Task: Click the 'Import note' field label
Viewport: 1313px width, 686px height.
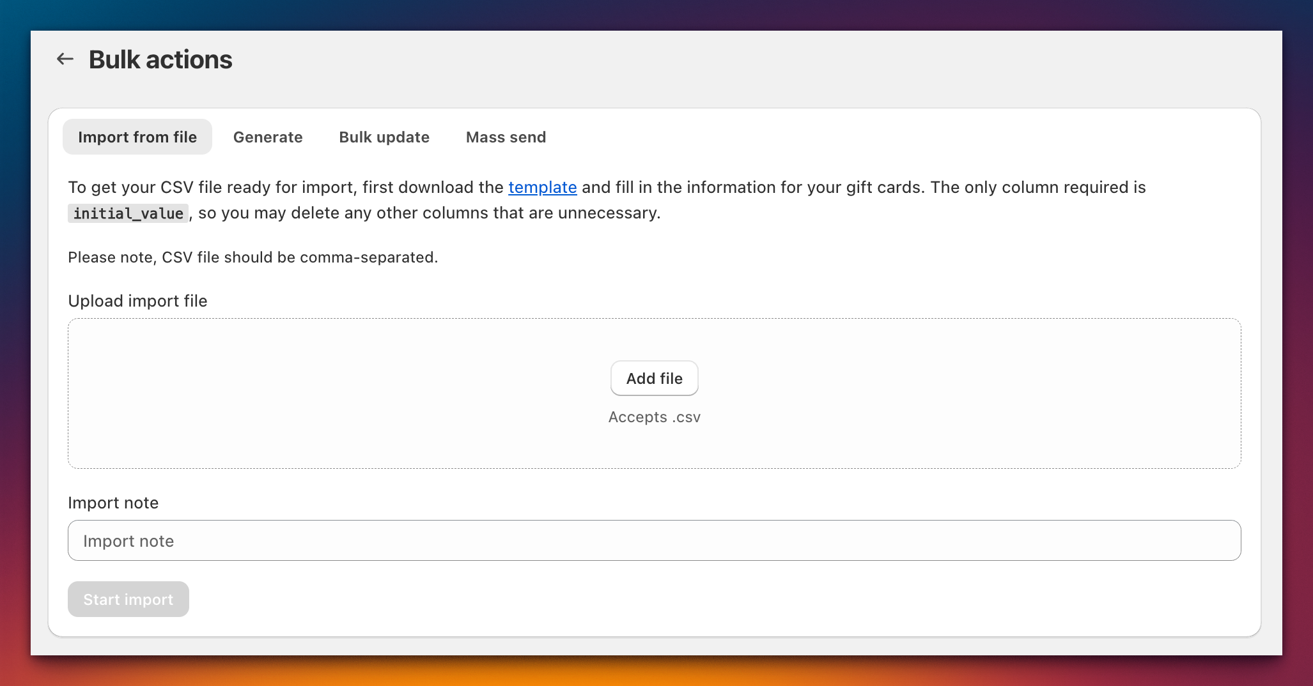Action: point(113,503)
